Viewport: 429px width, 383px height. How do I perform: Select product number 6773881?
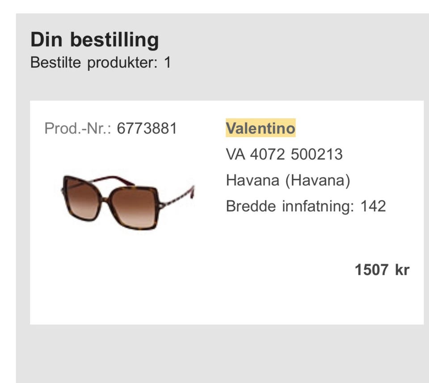point(147,129)
